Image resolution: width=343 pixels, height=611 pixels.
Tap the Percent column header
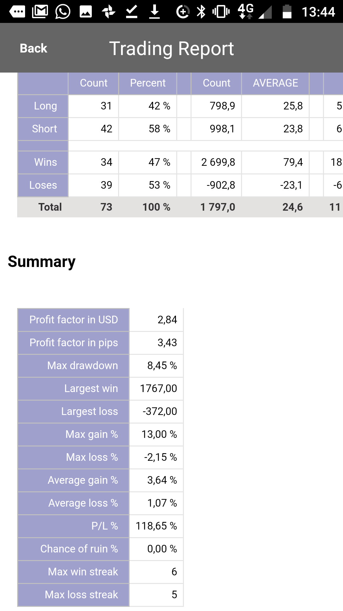pos(148,83)
